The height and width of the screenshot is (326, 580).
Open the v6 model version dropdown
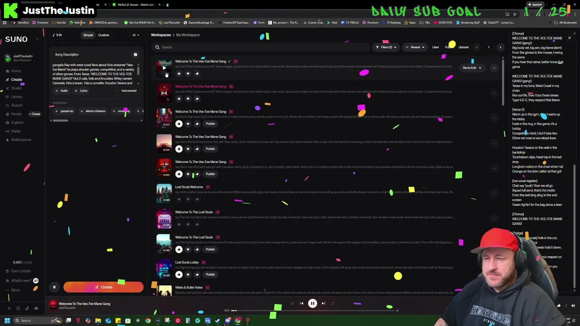pyautogui.click(x=135, y=35)
